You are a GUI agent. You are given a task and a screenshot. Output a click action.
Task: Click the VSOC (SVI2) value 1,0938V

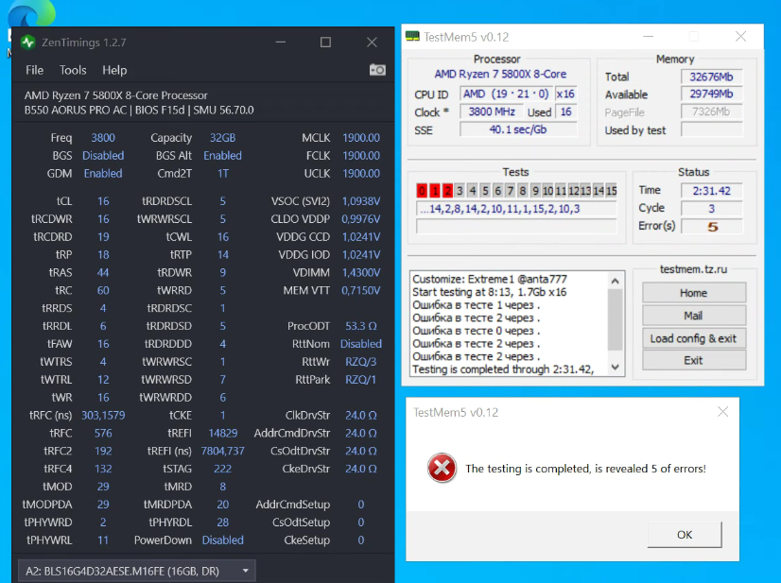tap(361, 201)
